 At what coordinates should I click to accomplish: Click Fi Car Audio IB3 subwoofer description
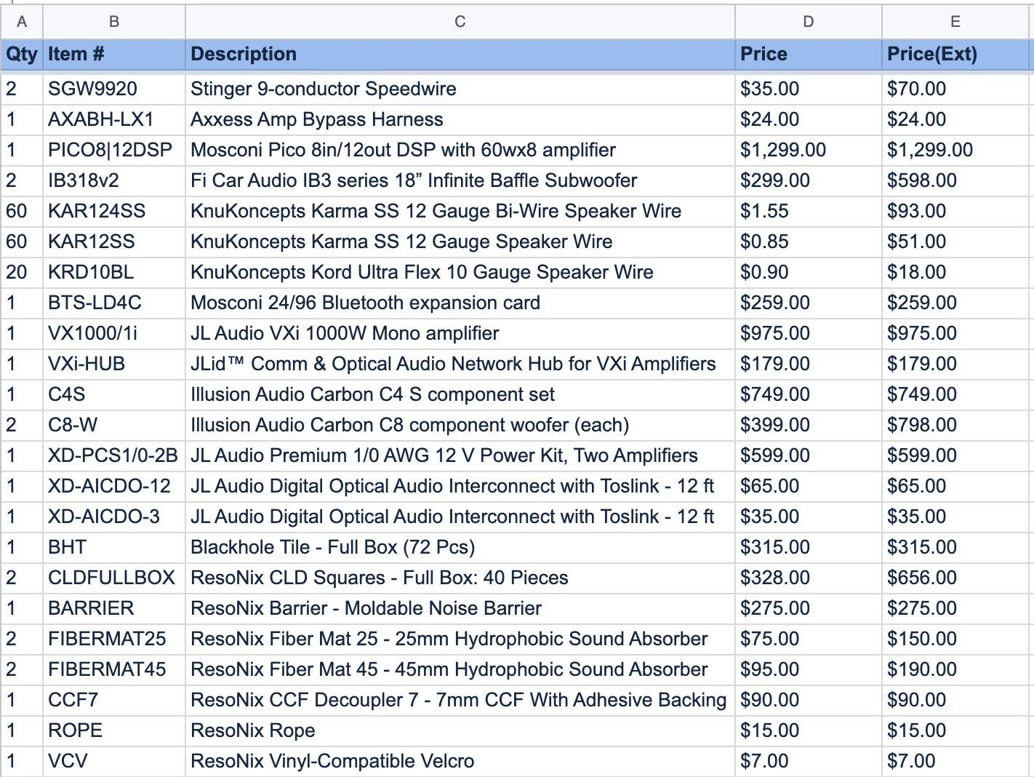[460, 180]
